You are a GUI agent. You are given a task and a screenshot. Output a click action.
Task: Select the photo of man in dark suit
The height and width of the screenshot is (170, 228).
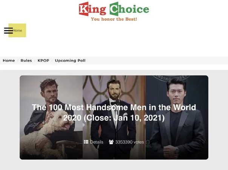(x=177, y=117)
